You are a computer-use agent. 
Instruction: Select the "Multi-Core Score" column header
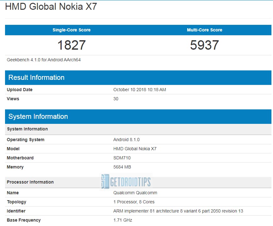204,30
